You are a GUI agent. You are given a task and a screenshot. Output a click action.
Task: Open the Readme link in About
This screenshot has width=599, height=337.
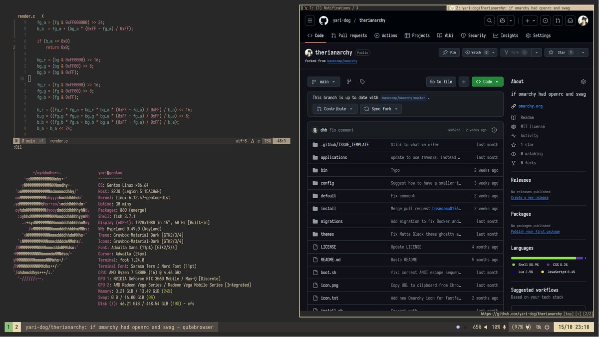527,117
